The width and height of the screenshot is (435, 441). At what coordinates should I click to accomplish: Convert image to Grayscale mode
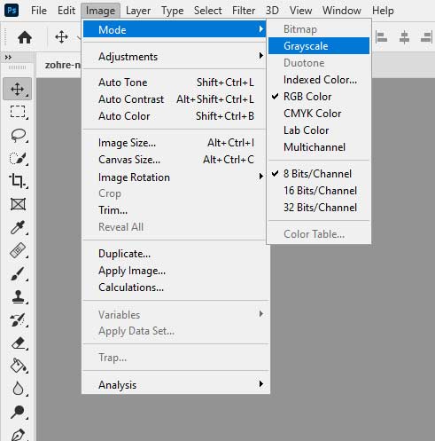(x=319, y=46)
